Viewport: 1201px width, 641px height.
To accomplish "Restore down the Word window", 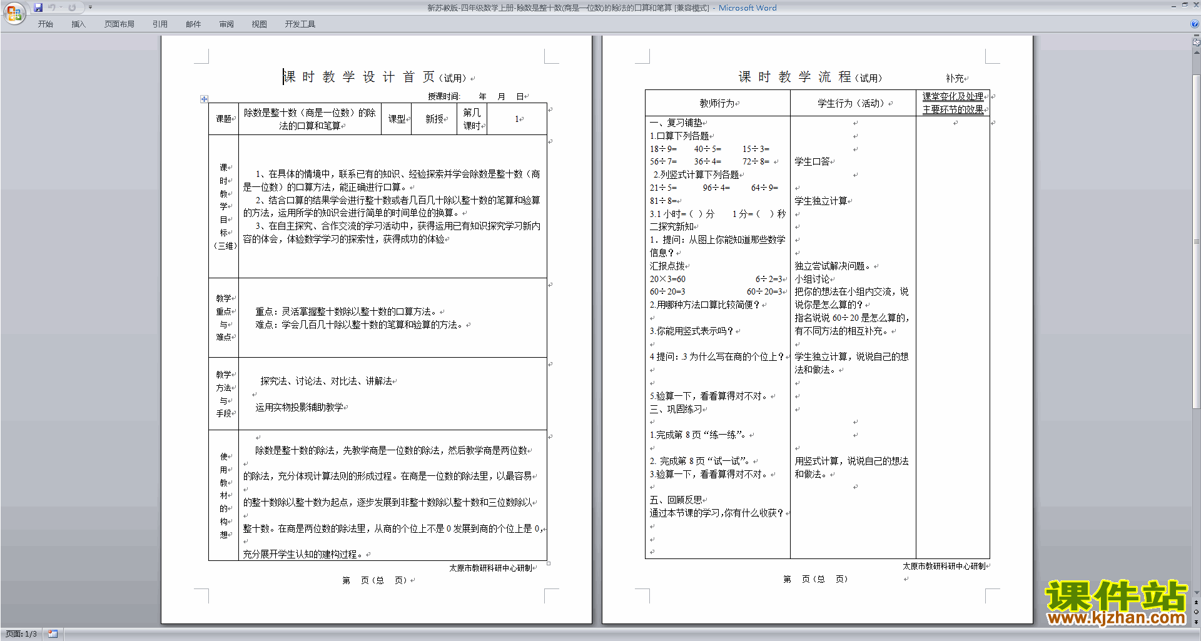I will pos(1185,5).
